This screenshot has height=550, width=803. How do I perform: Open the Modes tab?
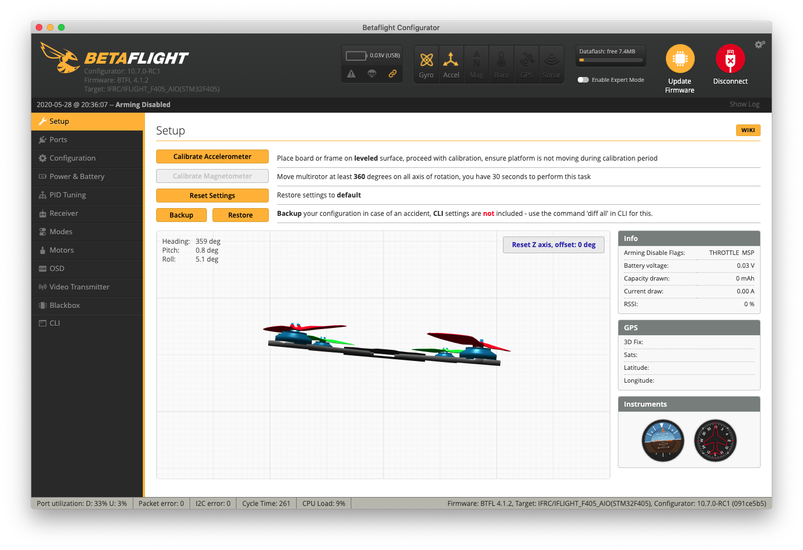point(88,232)
